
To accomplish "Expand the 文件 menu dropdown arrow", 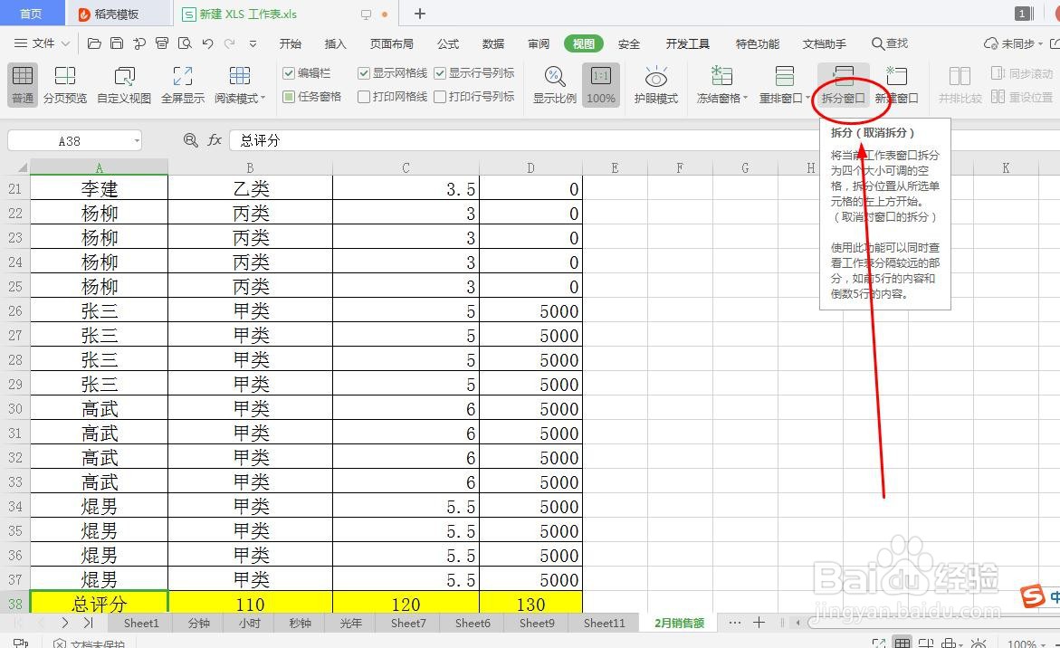I will 65,43.
